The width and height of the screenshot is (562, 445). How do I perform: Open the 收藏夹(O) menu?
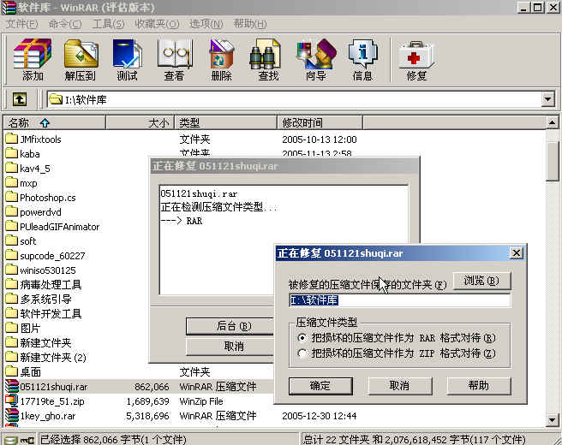click(157, 24)
